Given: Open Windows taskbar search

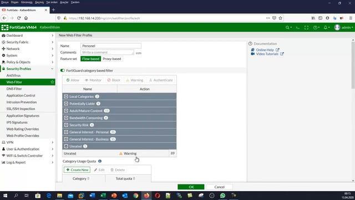Looking at the screenshot, I should click(x=16, y=196).
